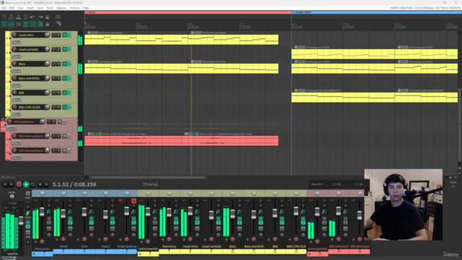The width and height of the screenshot is (462, 260).
Task: Open Project Settings from the toolbar
Action: click(26, 17)
